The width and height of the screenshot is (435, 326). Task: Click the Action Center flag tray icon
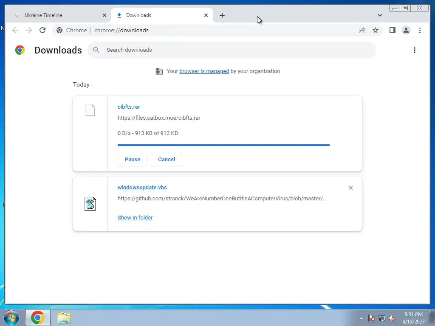coord(371,318)
